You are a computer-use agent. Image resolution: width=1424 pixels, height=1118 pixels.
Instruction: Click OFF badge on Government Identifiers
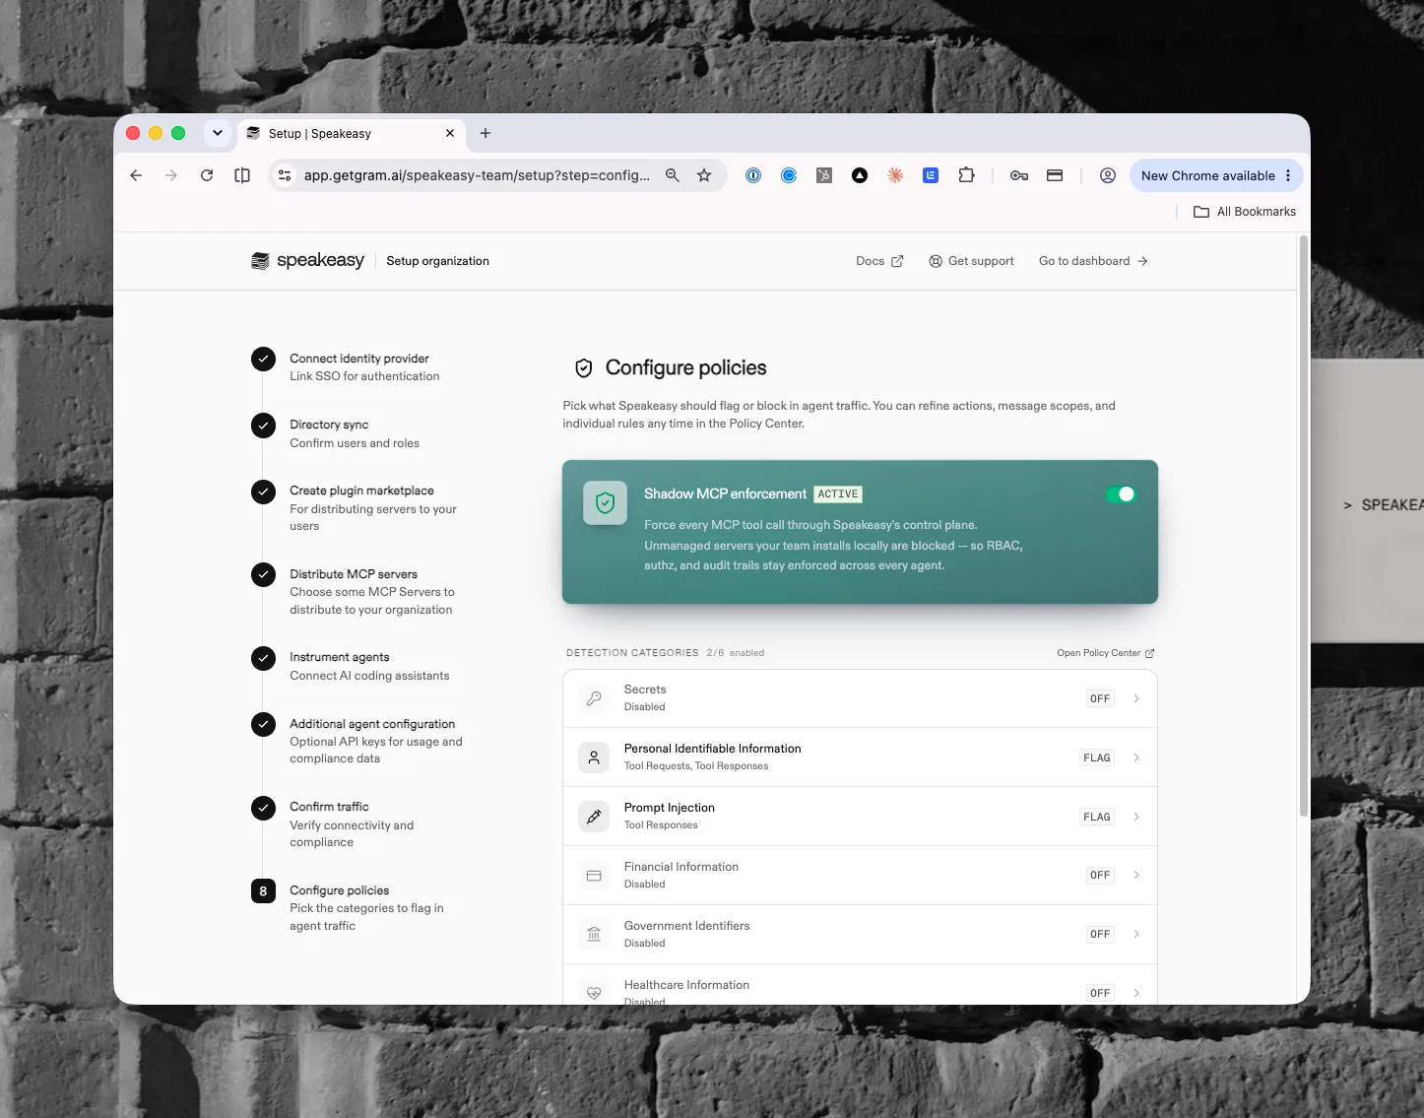click(1100, 934)
